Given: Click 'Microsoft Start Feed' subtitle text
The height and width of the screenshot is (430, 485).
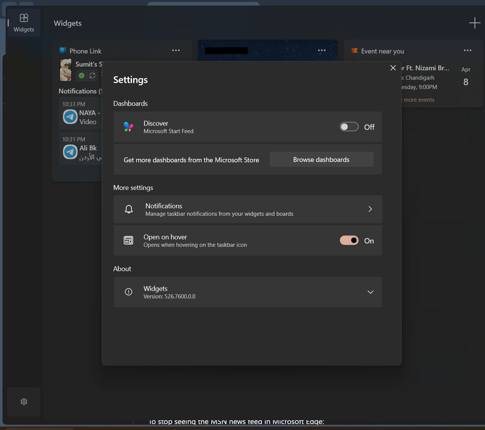Looking at the screenshot, I should coord(168,131).
